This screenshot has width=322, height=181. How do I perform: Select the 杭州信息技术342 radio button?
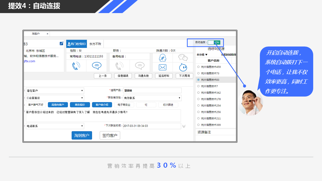[x=198, y=93]
